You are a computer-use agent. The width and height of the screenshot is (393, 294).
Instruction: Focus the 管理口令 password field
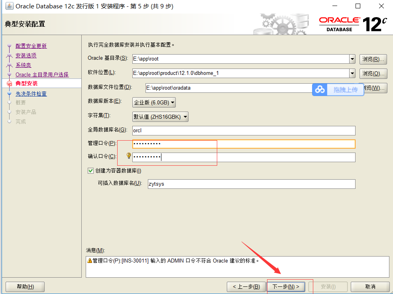point(244,144)
